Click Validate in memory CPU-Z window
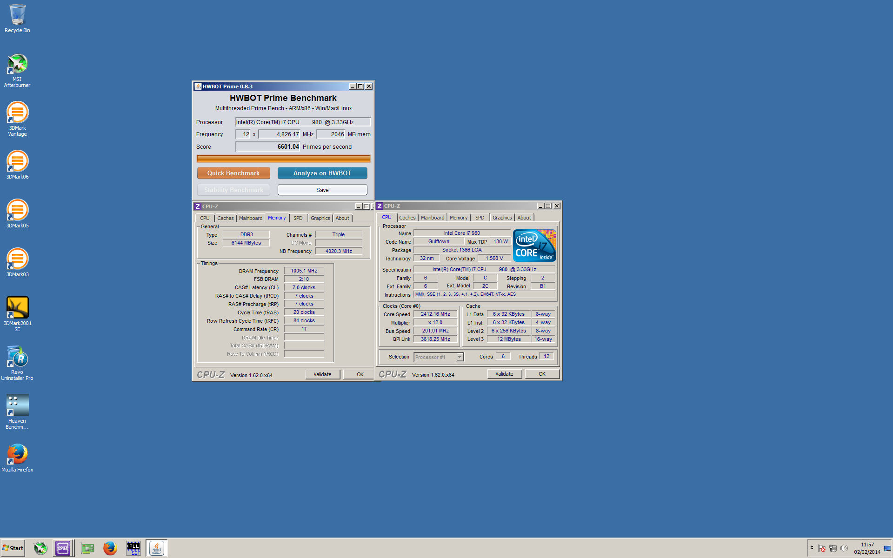 (x=323, y=374)
